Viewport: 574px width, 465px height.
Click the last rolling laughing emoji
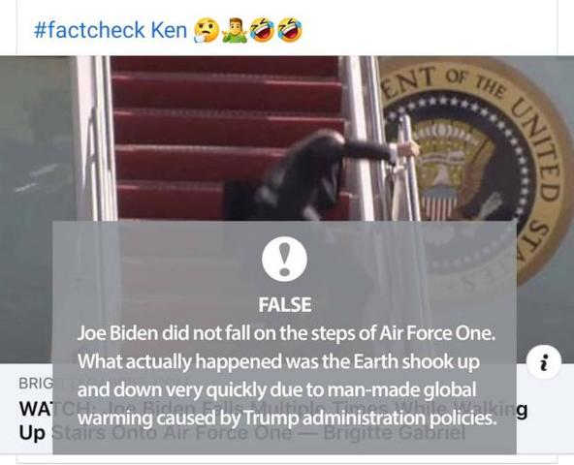pyautogui.click(x=290, y=30)
